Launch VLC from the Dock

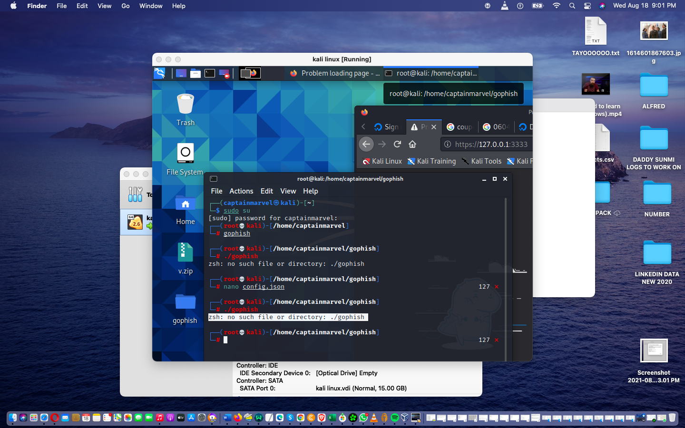click(374, 418)
